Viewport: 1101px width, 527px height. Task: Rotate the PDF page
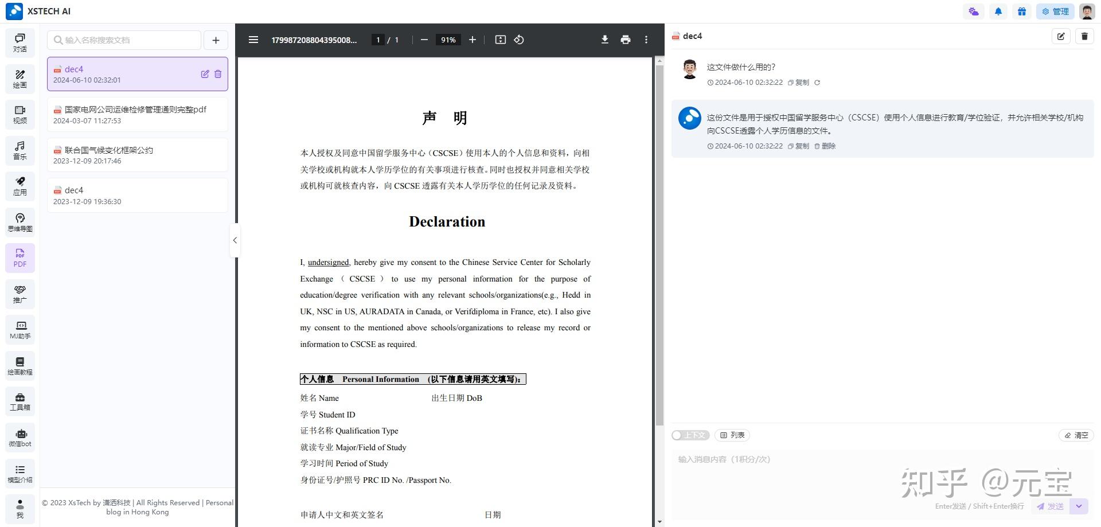(519, 40)
